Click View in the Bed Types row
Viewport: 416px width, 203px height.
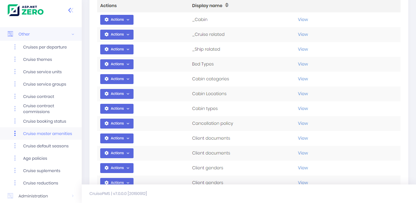click(303, 64)
